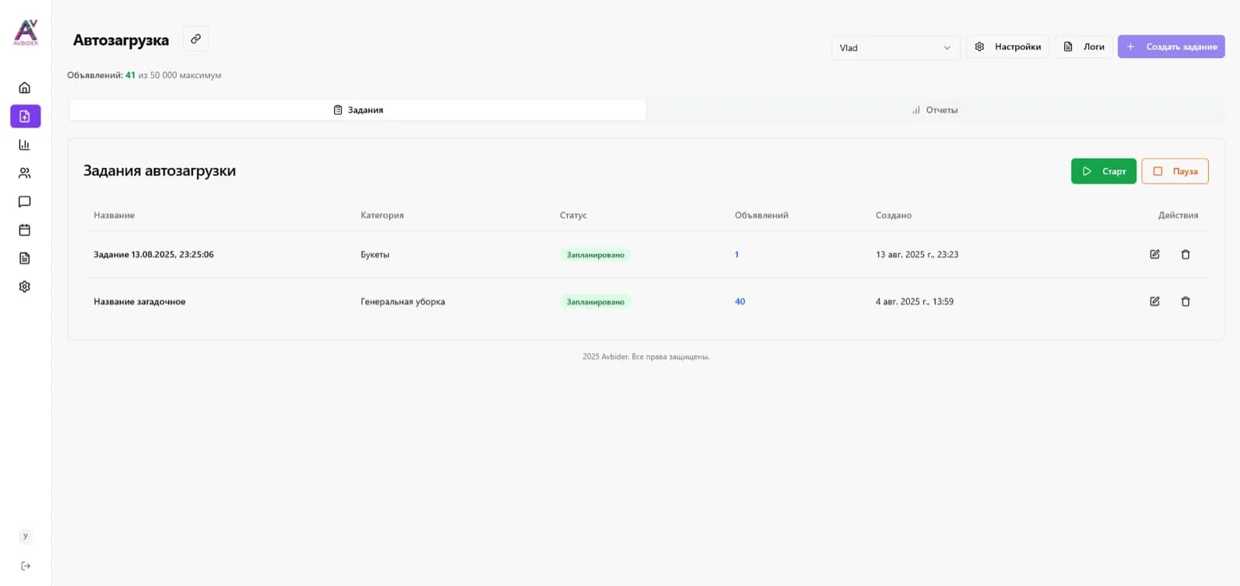The image size is (1240, 586).
Task: Edit the task Задание 13.08.2025
Action: click(1155, 255)
